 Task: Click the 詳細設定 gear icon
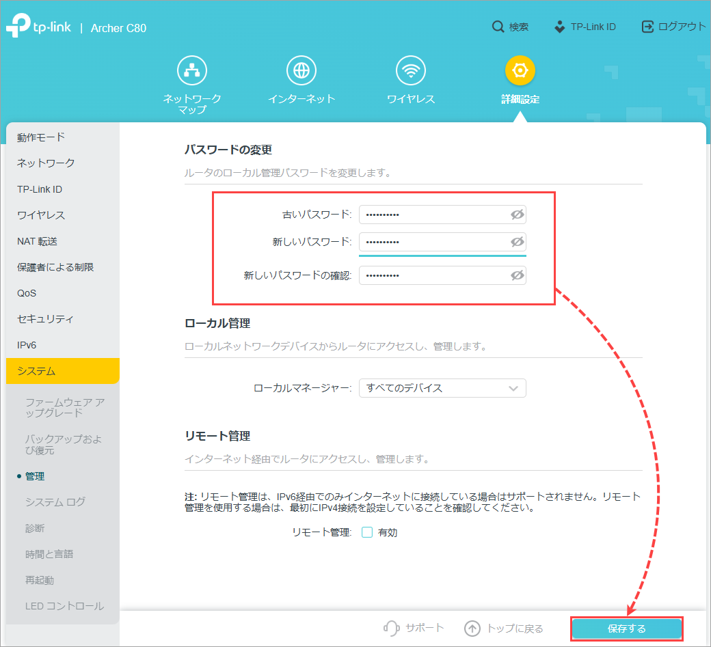(x=520, y=70)
